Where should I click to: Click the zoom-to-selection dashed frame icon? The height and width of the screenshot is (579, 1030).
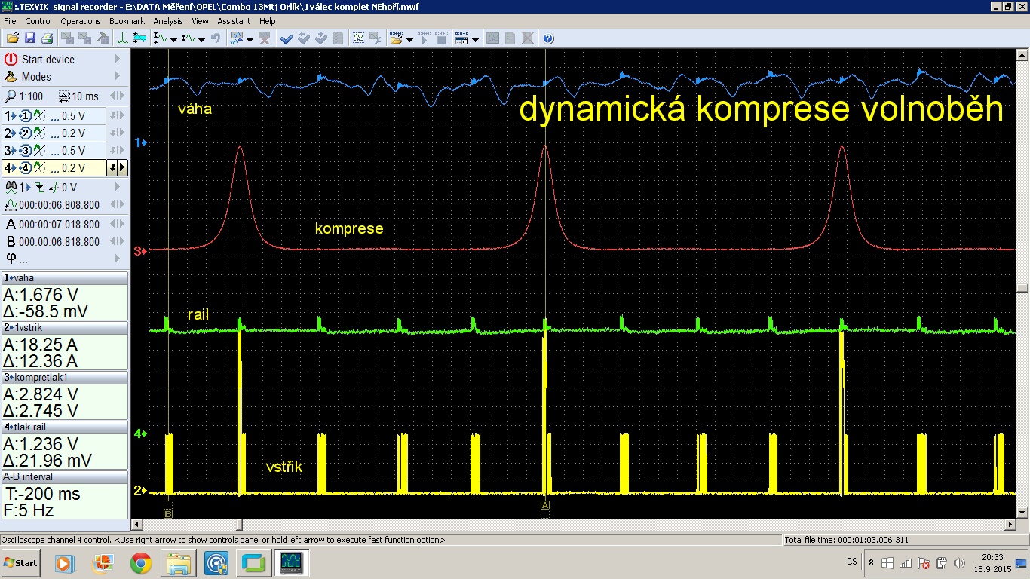(358, 38)
